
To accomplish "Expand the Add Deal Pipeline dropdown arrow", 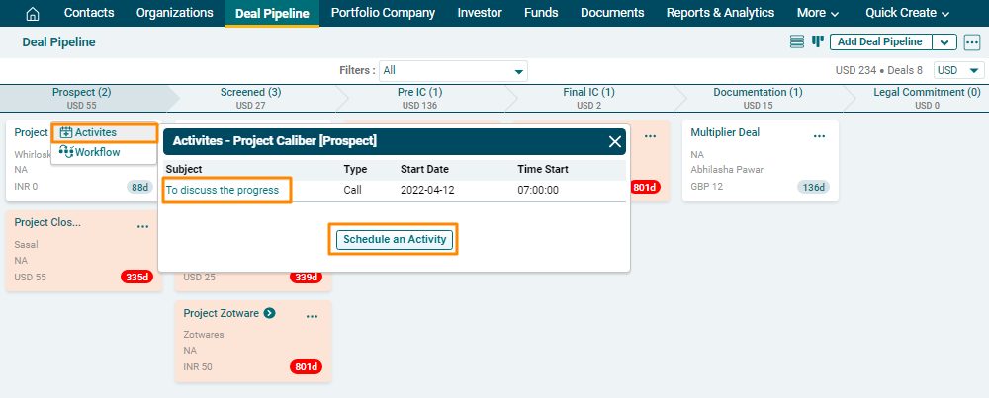I will 944,41.
